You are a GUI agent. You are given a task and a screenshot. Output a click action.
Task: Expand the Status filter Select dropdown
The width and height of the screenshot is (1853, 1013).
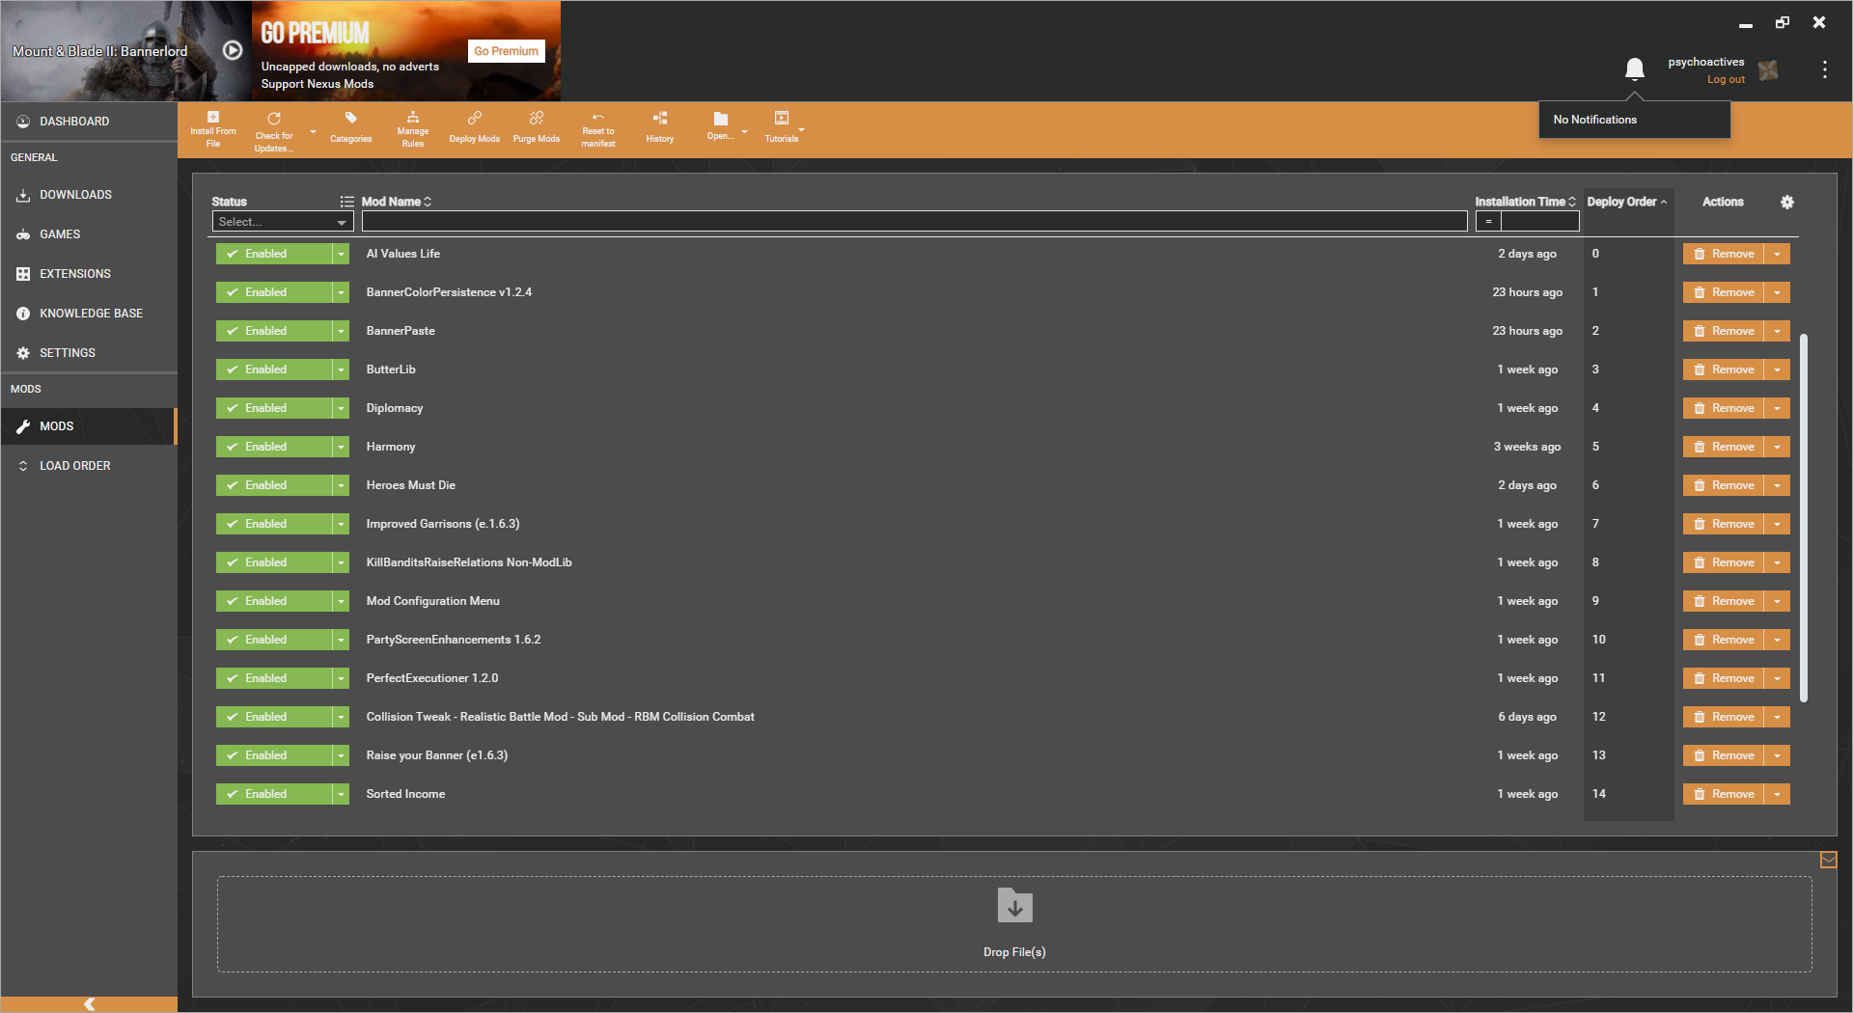click(x=283, y=222)
